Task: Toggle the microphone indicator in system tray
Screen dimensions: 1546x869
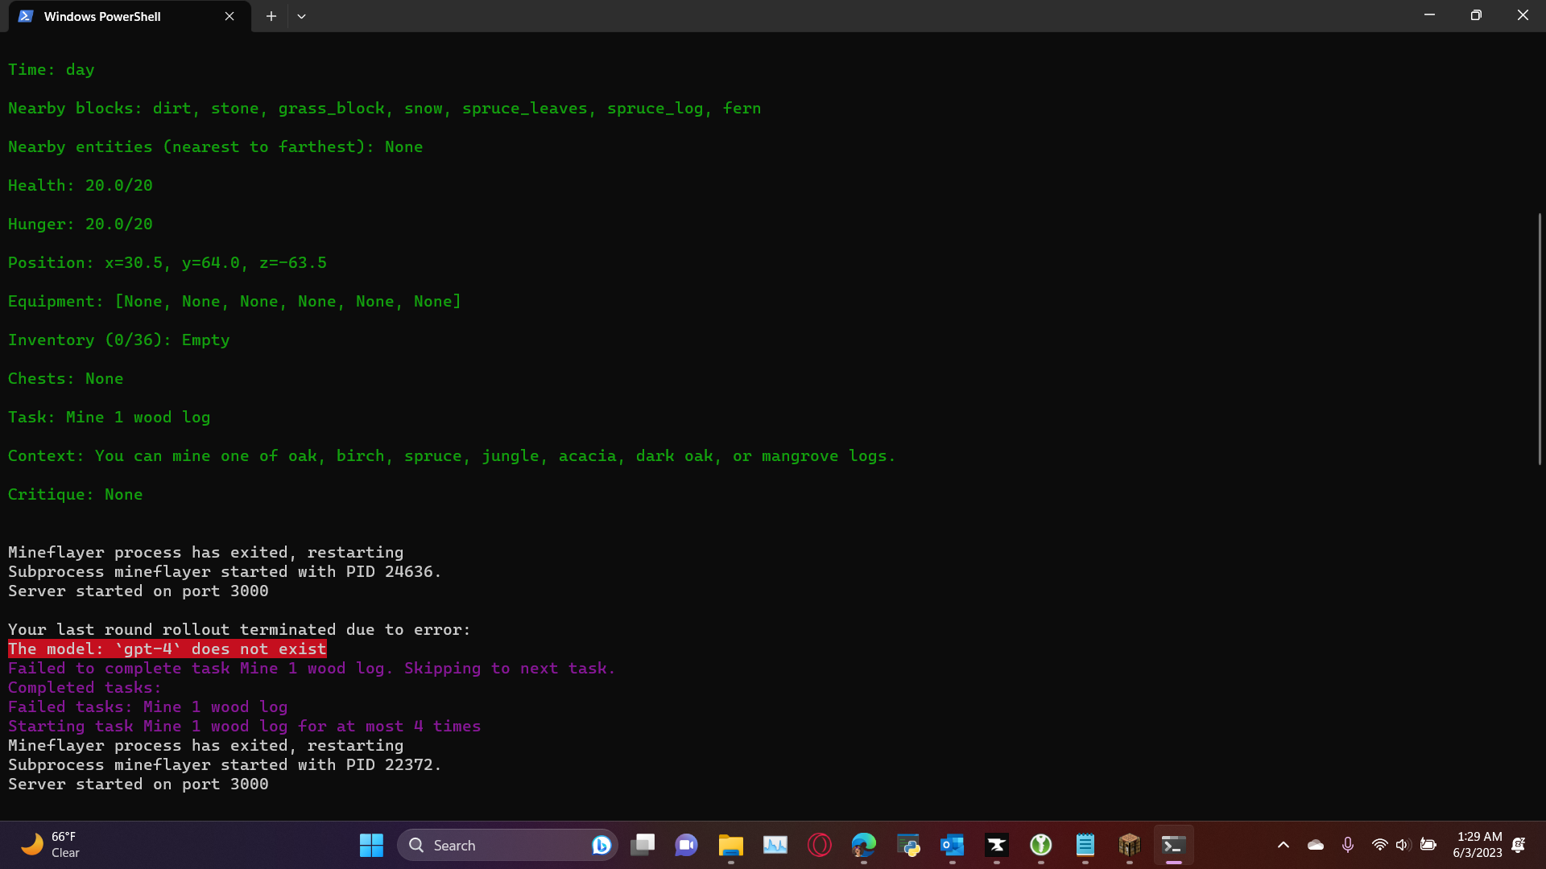Action: pos(1348,845)
